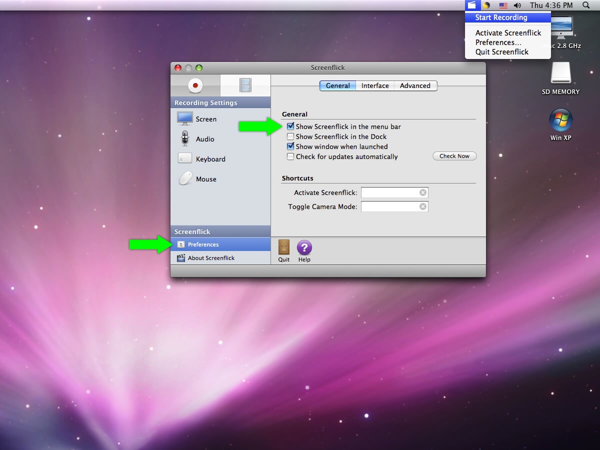Click the Activate Screenflick shortcut input field

(x=394, y=192)
